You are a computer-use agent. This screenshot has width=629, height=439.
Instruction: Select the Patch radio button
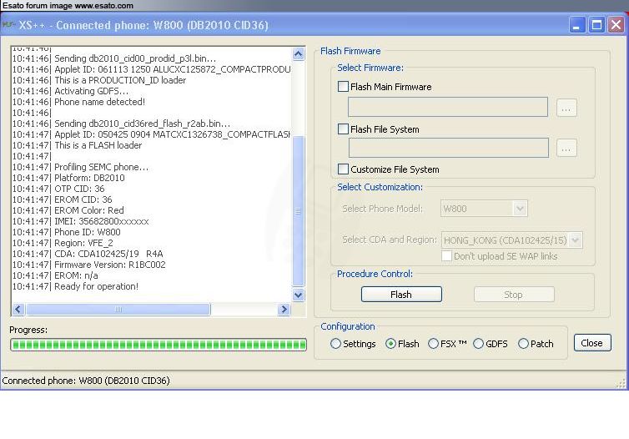tap(523, 344)
